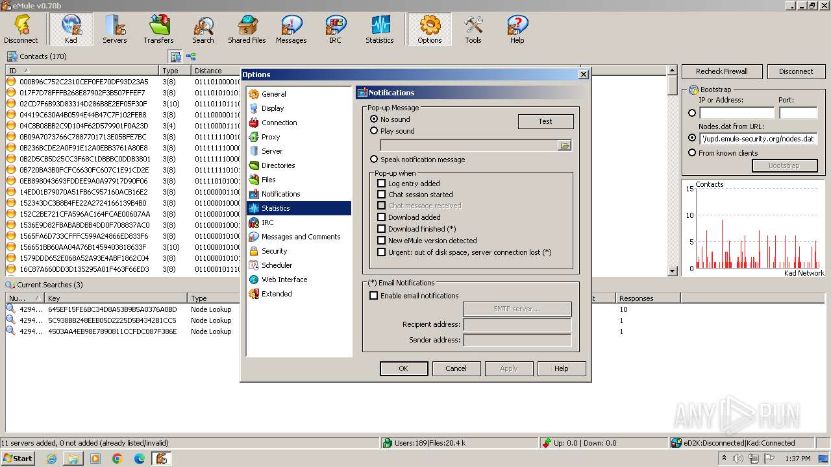Image resolution: width=831 pixels, height=467 pixels.
Task: Open Chrome from taskbar
Action: (x=118, y=459)
